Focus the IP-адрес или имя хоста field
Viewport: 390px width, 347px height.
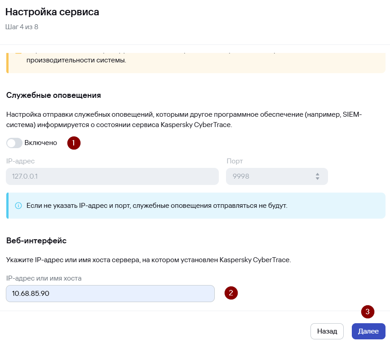pos(110,294)
